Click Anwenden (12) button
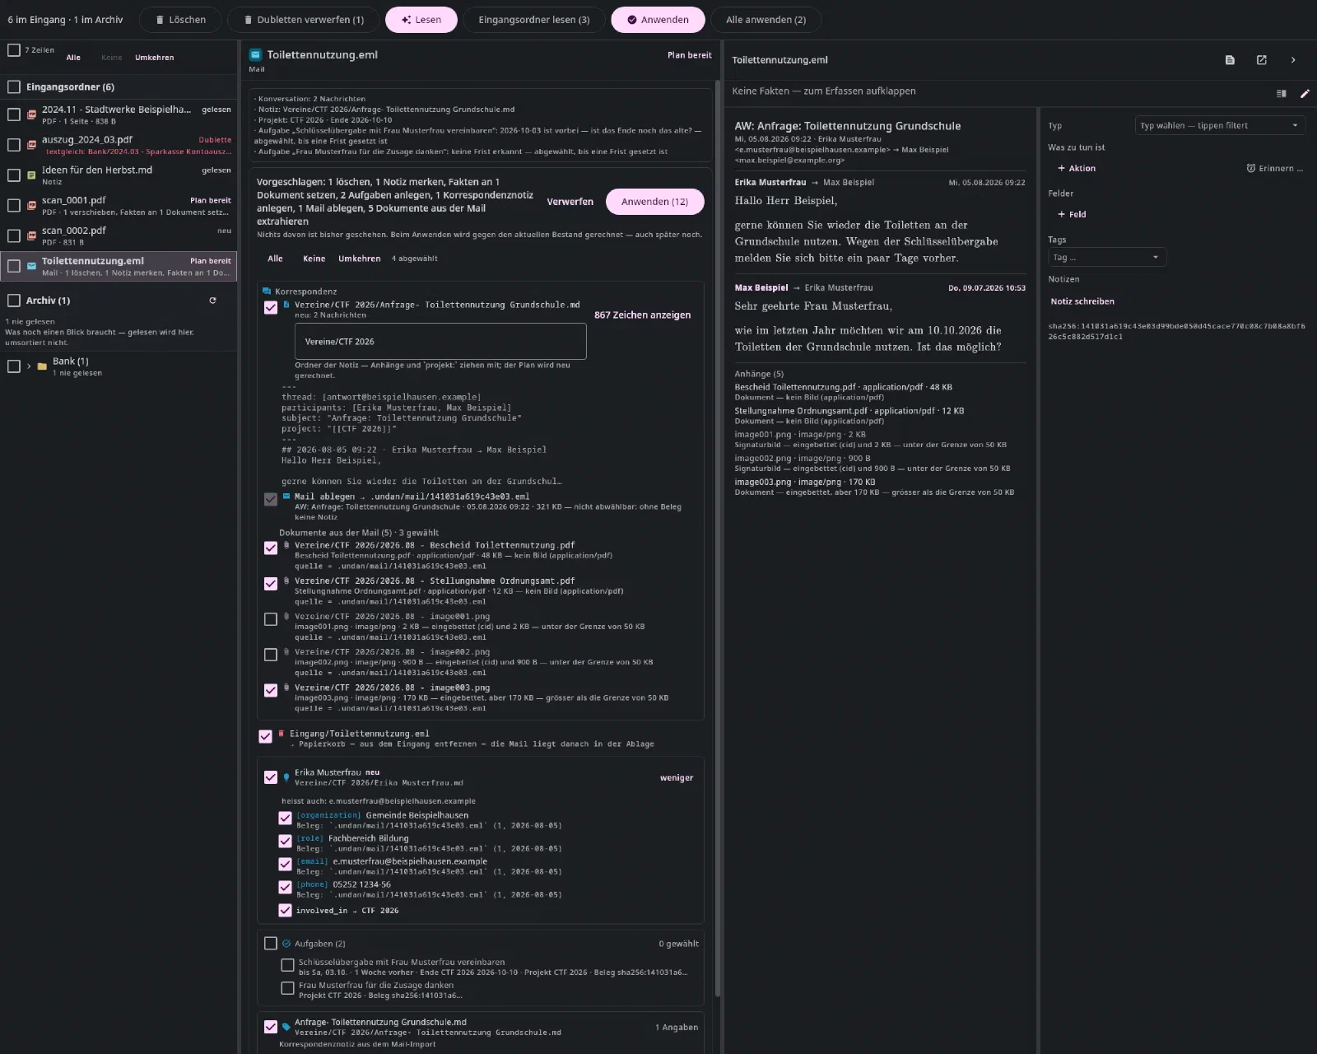This screenshot has height=1054, width=1317. 654,202
